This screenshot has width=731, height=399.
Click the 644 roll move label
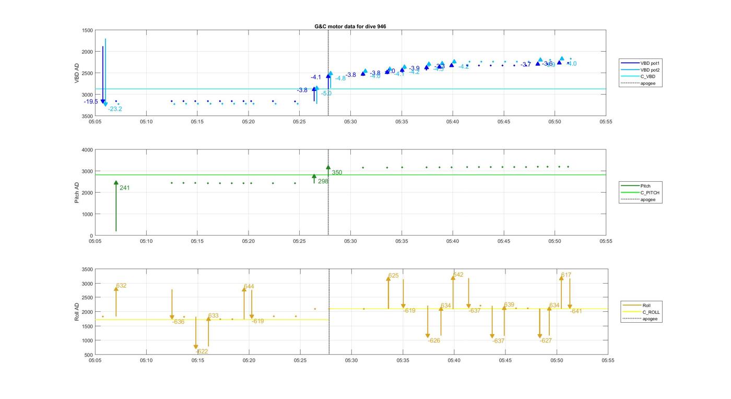(x=249, y=287)
